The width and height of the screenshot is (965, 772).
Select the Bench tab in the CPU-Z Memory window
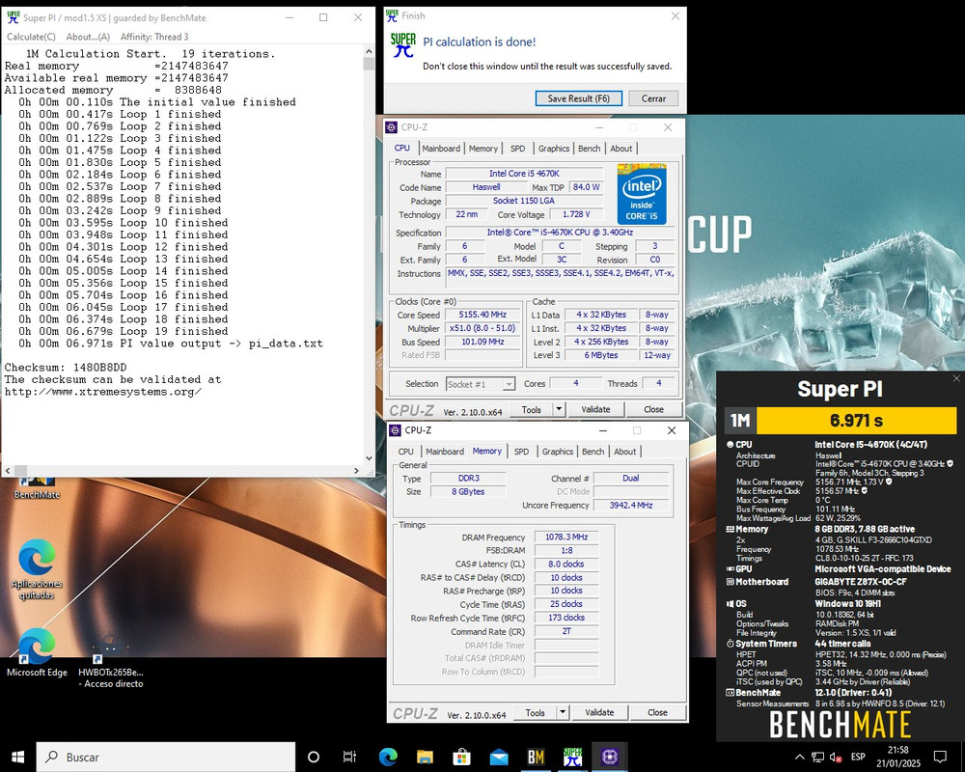pyautogui.click(x=593, y=452)
